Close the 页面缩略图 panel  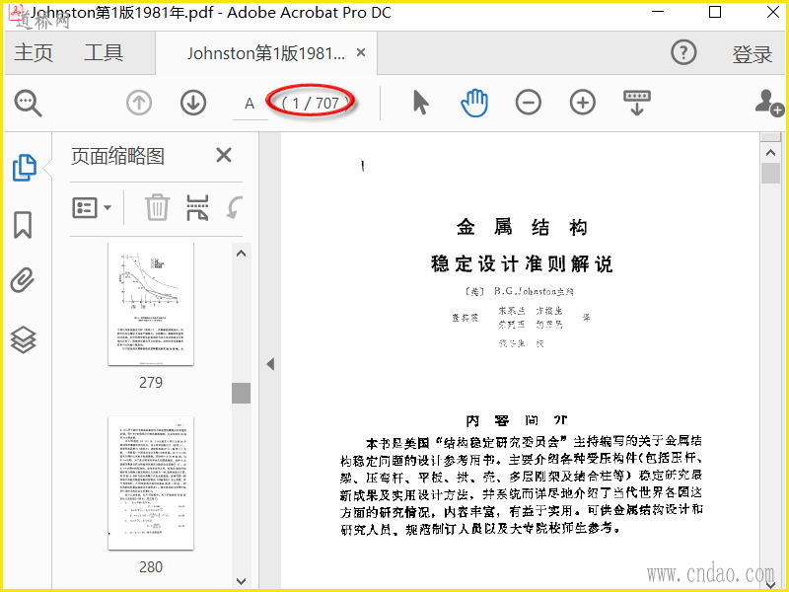224,155
